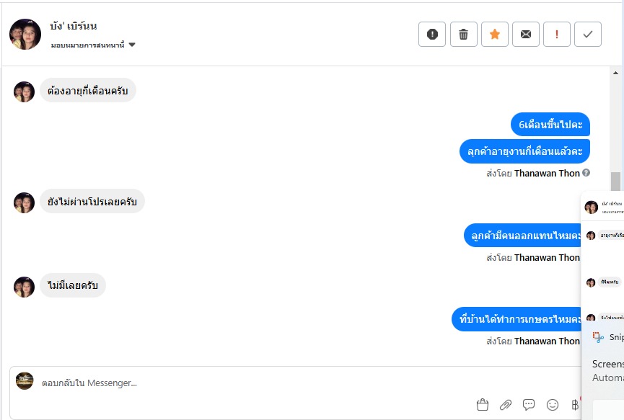The height and width of the screenshot is (420, 624).
Task: Delete conversation with the trash icon
Action: click(x=463, y=34)
